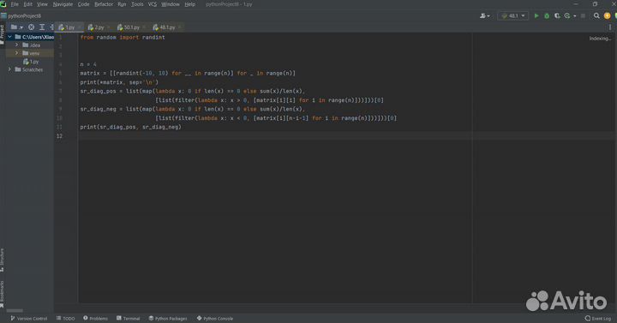
Task: Open the TODO tool window
Action: click(65, 318)
